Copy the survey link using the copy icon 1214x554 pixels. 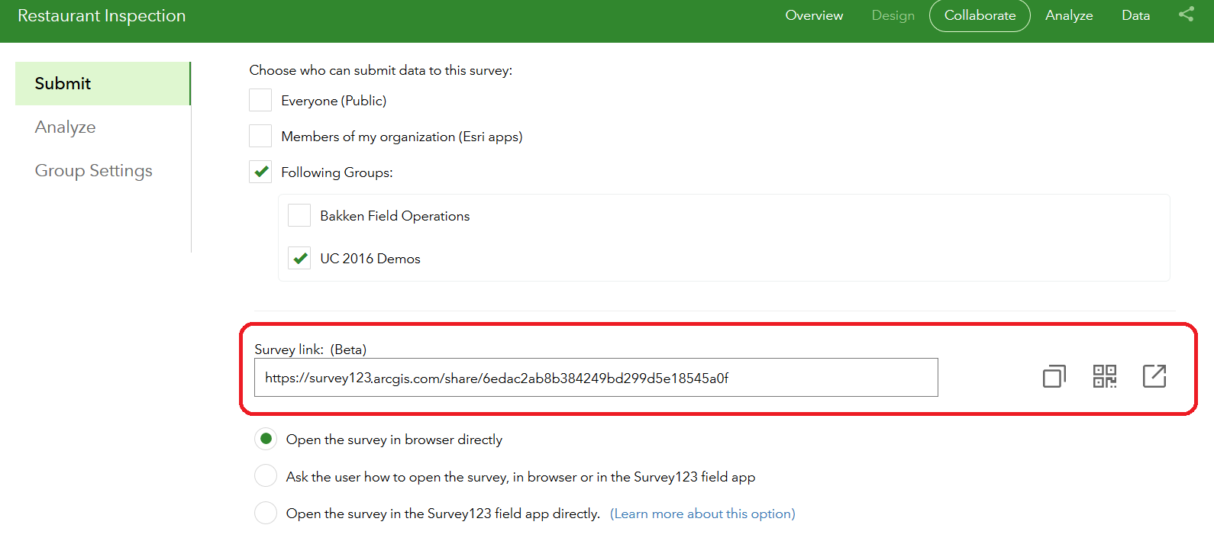click(x=1054, y=376)
